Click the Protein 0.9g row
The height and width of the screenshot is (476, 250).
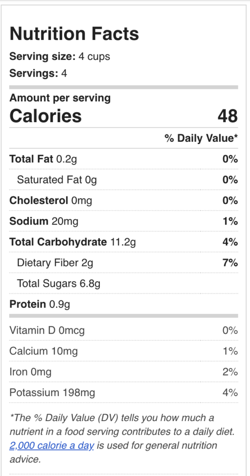coord(124,304)
